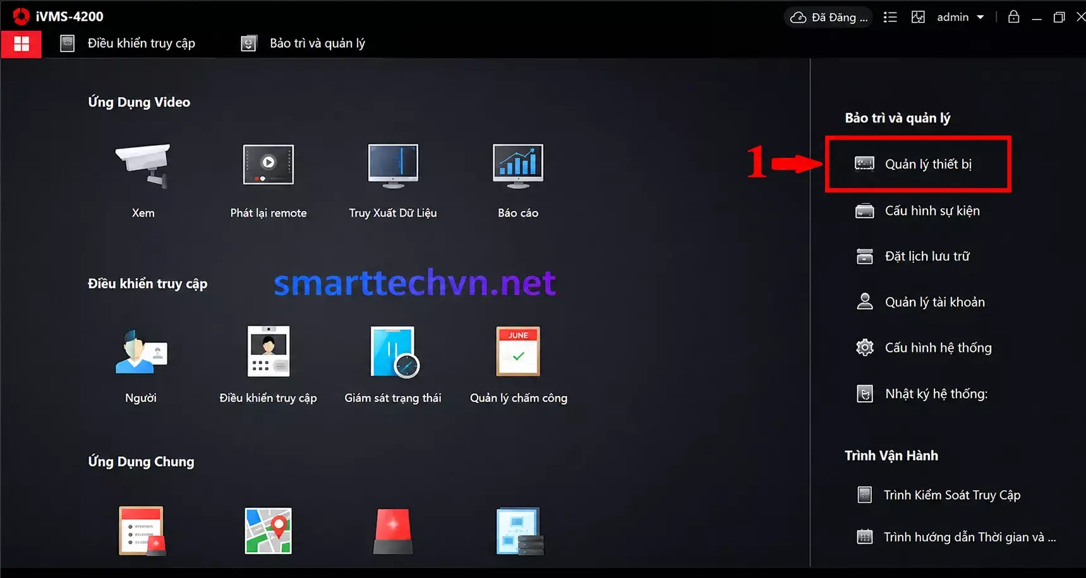Click the Phát lại remote label
Viewport: 1086px width, 578px height.
pos(268,213)
